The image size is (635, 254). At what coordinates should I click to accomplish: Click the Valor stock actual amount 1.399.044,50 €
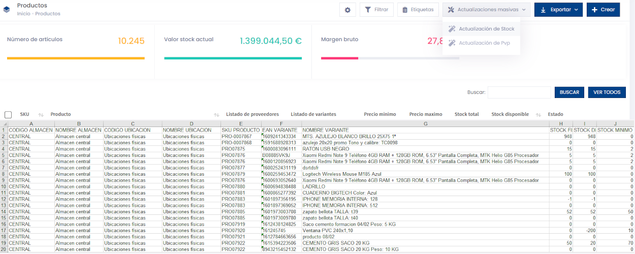(x=271, y=41)
